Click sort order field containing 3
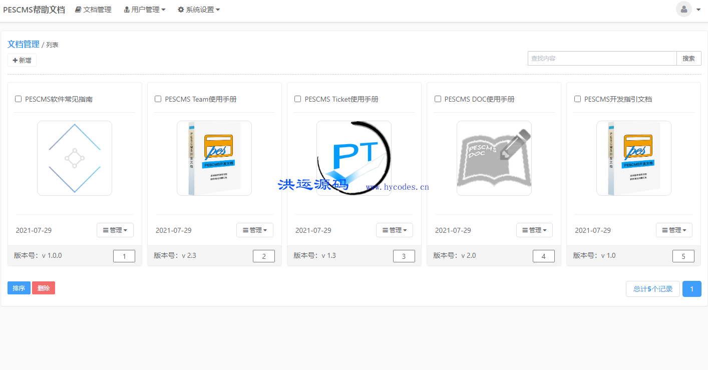Screen dimensions: 708x370 pos(404,256)
